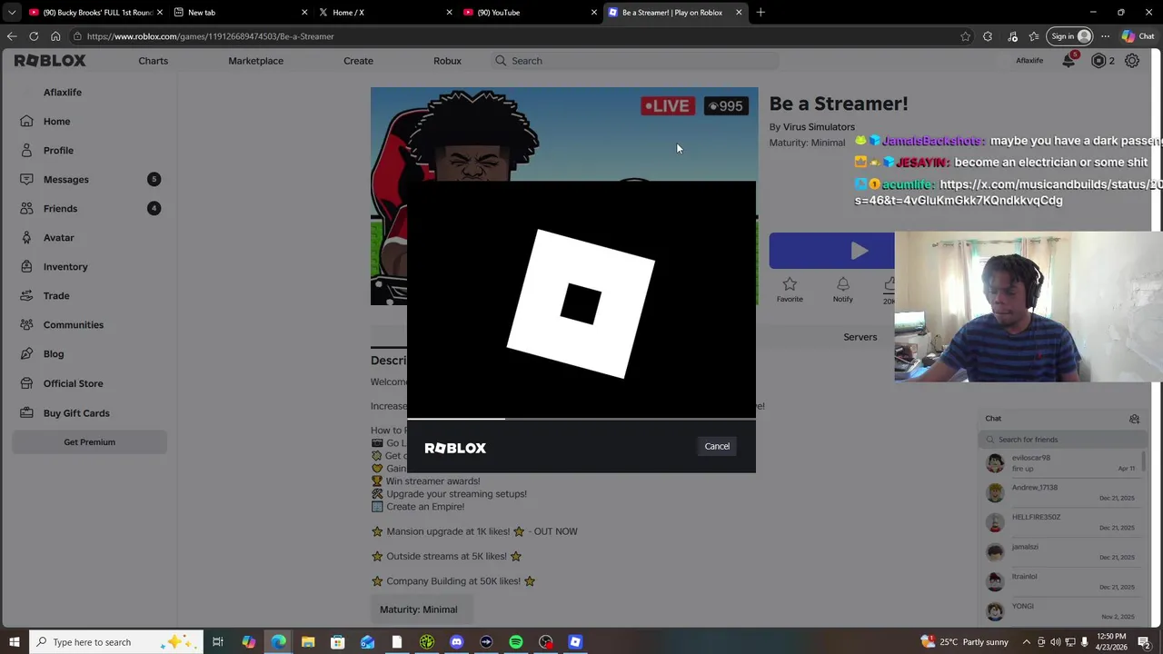Open Profile from sidebar
Image resolution: width=1163 pixels, height=654 pixels.
point(58,150)
